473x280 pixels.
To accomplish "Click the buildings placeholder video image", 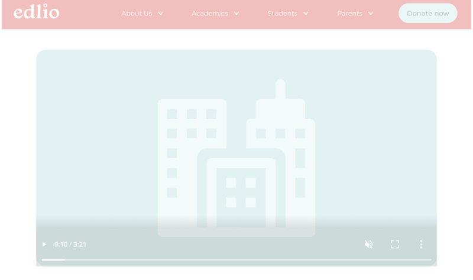I will coord(237,158).
